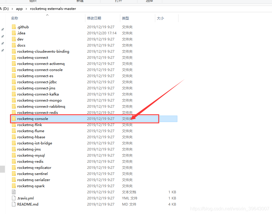Click rocketmq-connect-activemq folder icon
This screenshot has height=214, width=272.
pyautogui.click(x=14, y=64)
